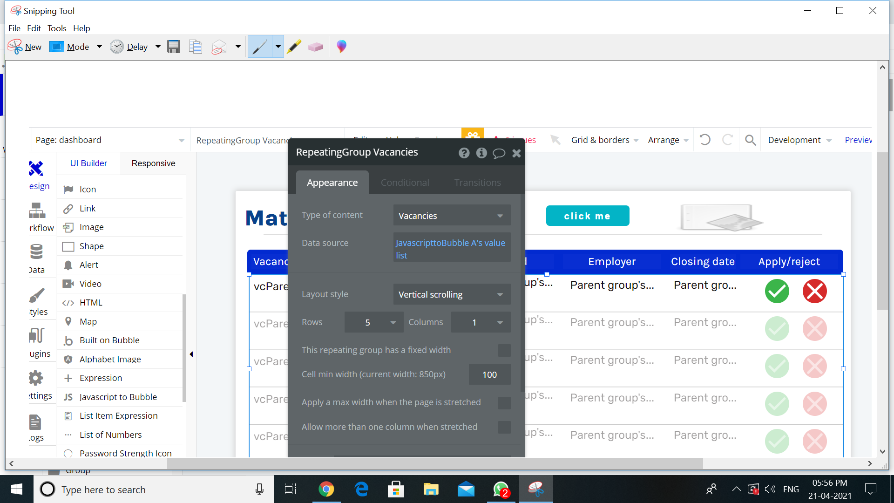
Task: Select the Highlighter tool in Snipping Tool
Action: (294, 47)
